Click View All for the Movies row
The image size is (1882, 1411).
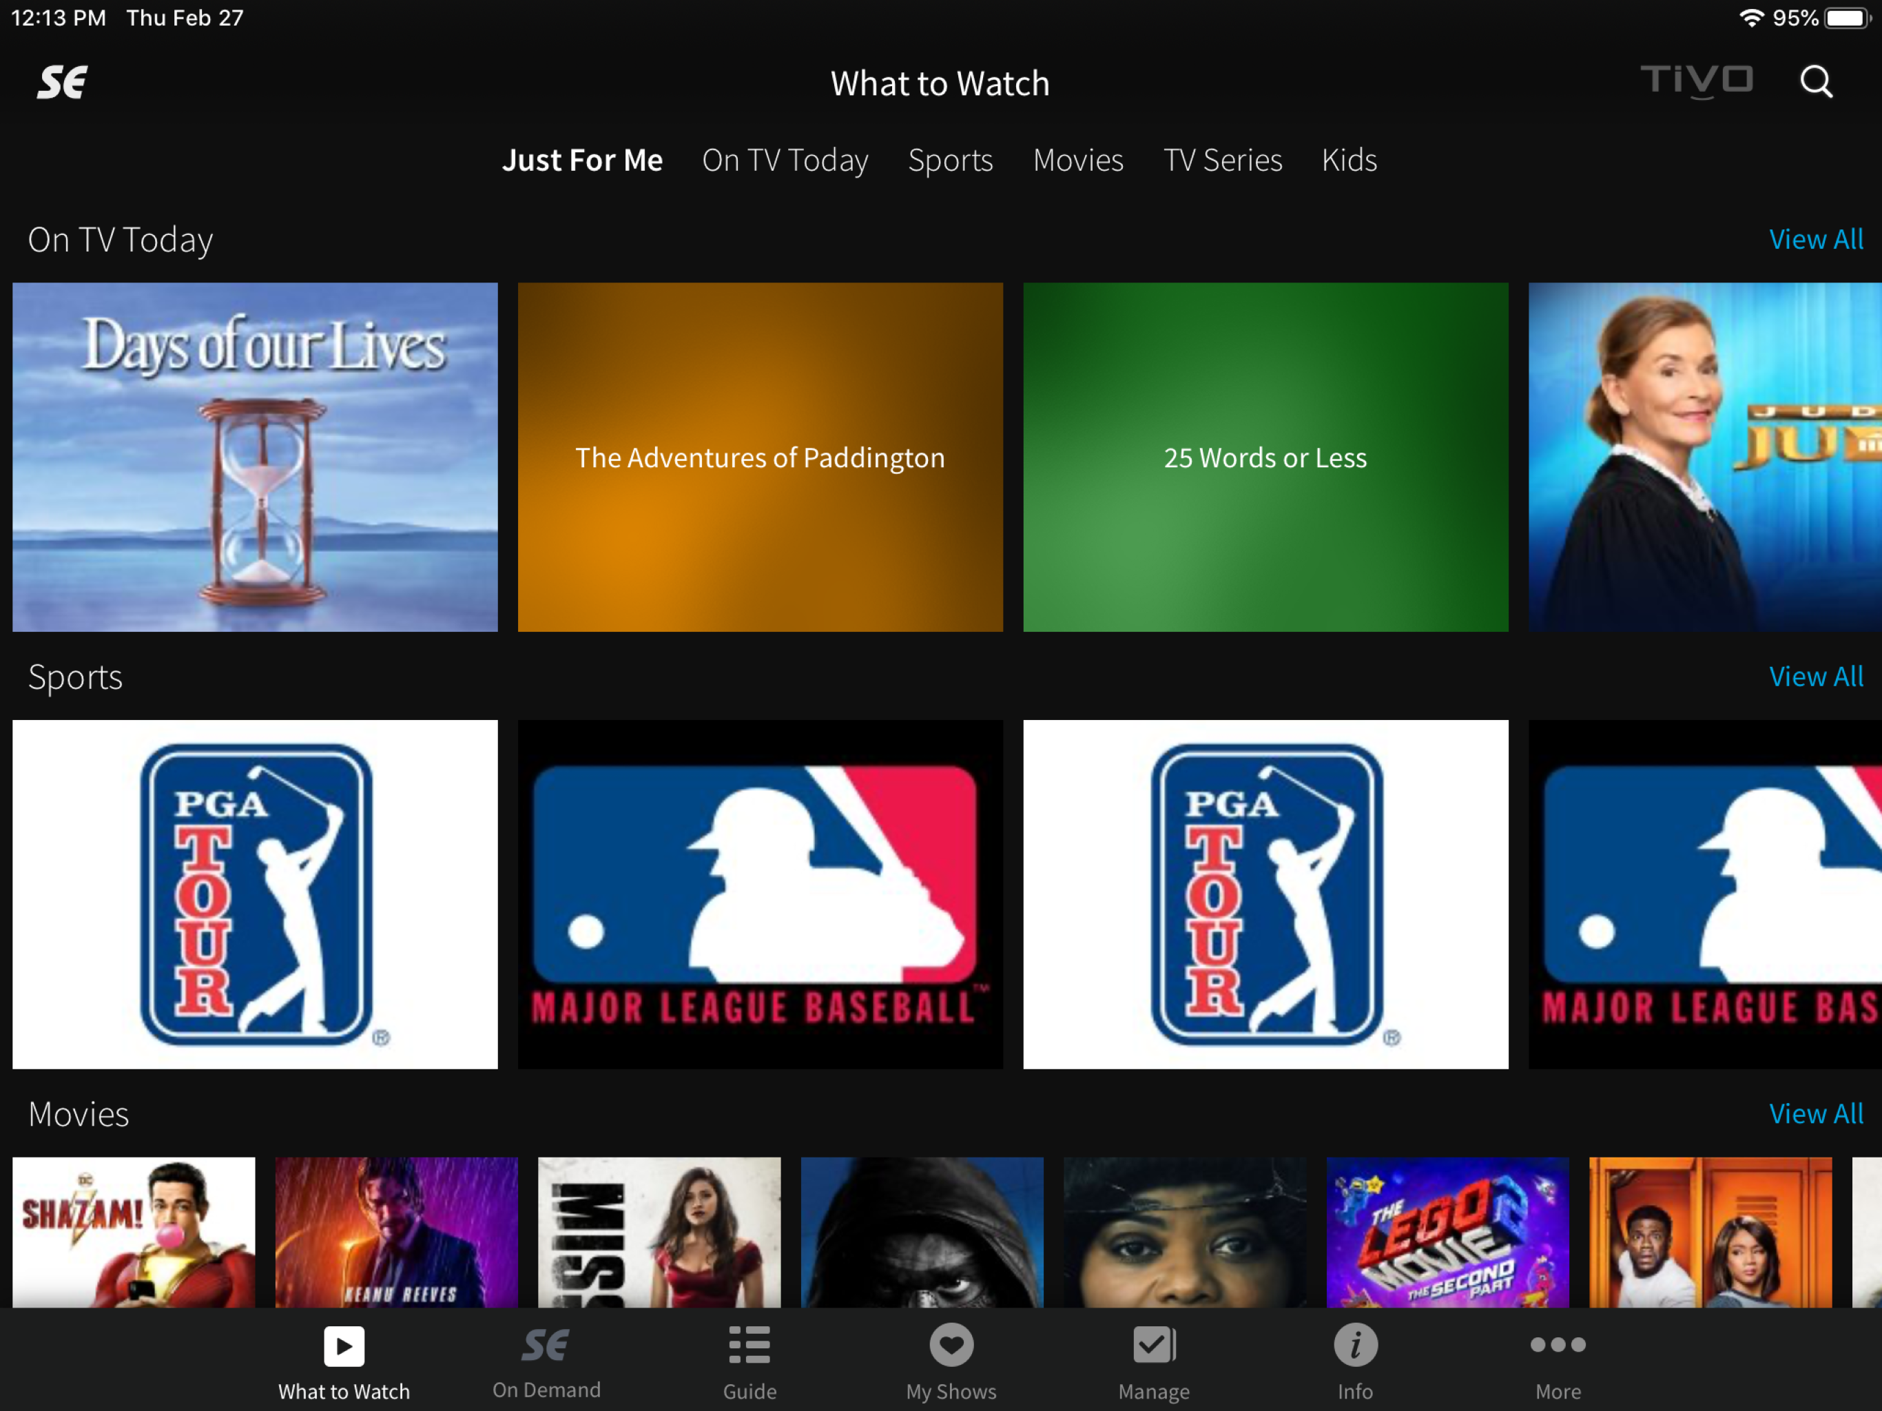tap(1817, 1113)
